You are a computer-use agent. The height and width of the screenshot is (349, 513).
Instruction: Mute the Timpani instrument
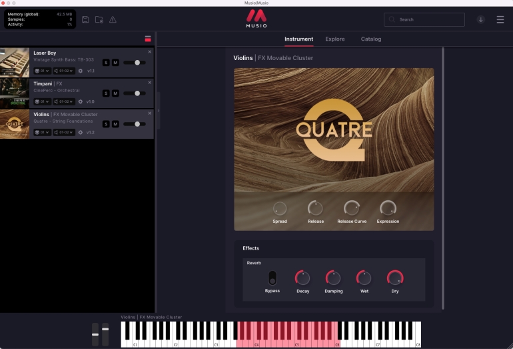coord(115,93)
